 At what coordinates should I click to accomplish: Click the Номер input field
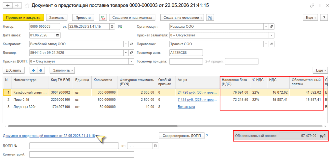(45, 27)
